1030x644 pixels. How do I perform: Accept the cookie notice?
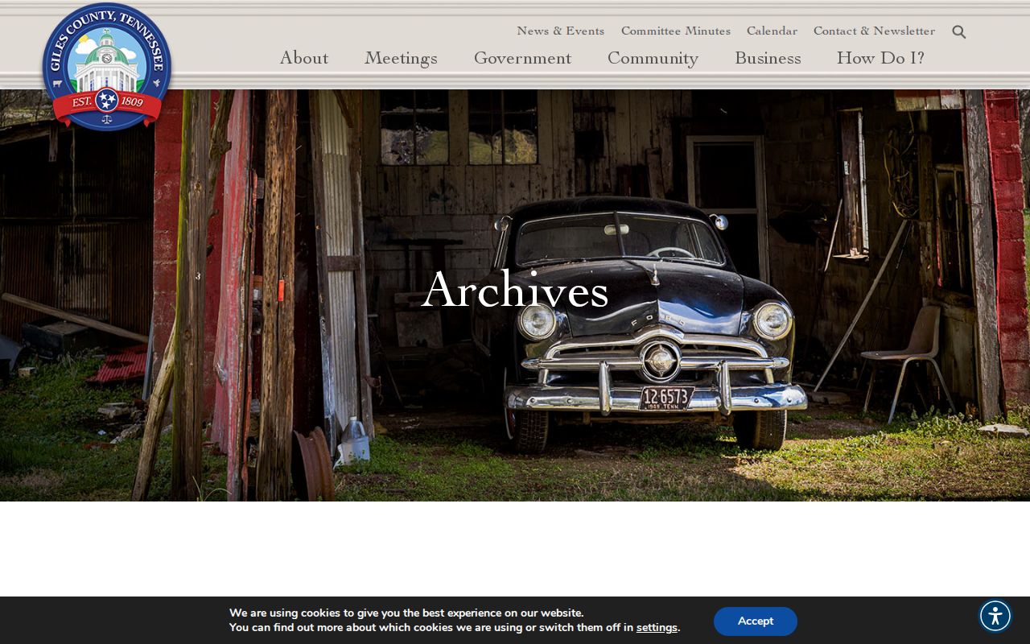(x=756, y=621)
